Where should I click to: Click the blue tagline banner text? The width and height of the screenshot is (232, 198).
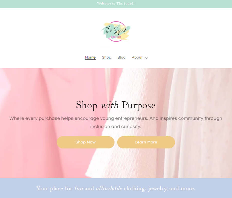coord(116,189)
